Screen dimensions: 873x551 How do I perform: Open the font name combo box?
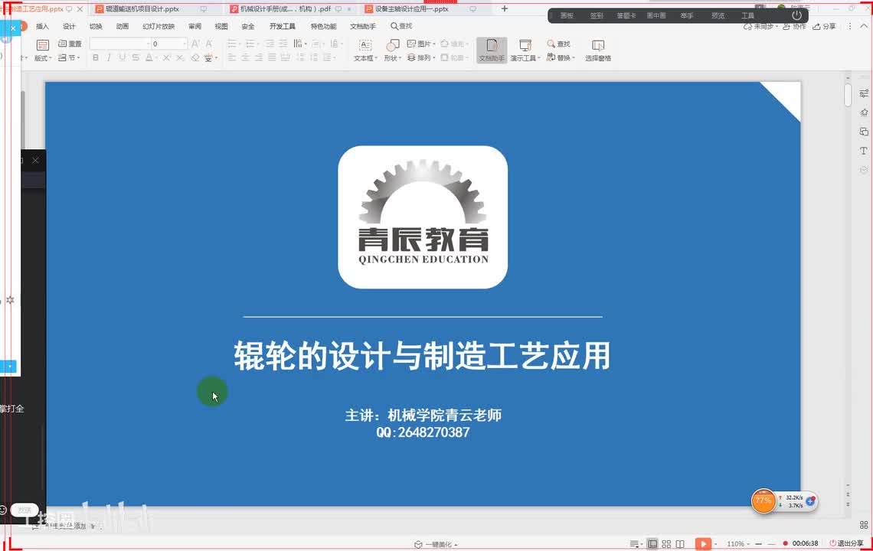pos(120,44)
